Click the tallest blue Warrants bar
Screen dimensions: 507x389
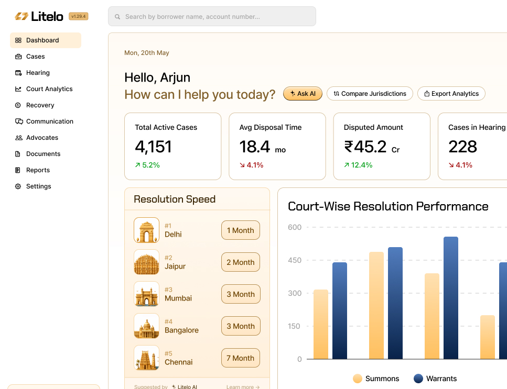pyautogui.click(x=451, y=298)
